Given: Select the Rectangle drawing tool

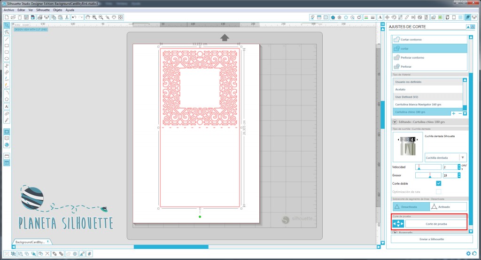Looking at the screenshot, I should click(7, 46).
